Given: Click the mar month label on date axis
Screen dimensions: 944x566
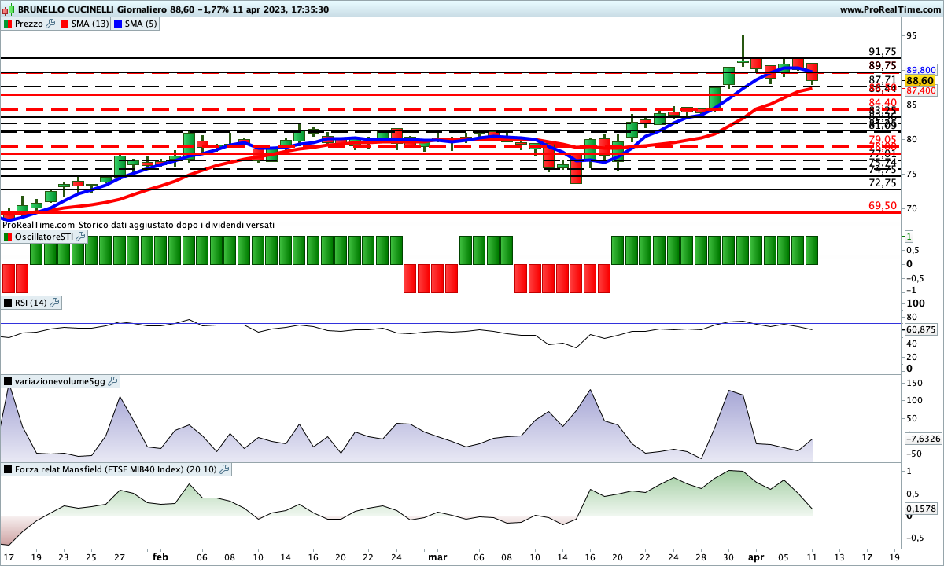Looking at the screenshot, I should click(x=437, y=557).
